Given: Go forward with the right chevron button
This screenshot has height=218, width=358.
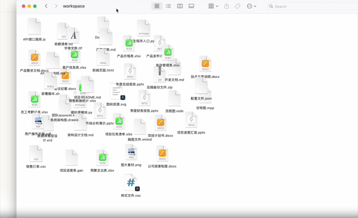Looking at the screenshot, I should click(56, 6).
